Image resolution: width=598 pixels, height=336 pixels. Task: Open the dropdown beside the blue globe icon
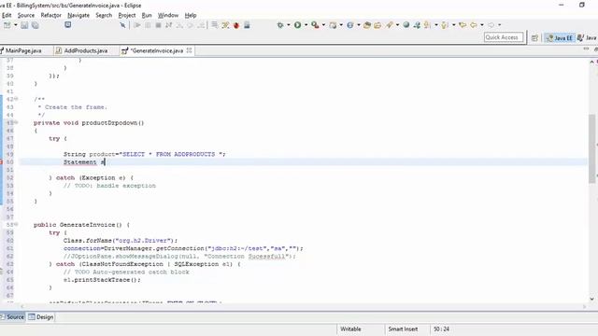click(359, 25)
